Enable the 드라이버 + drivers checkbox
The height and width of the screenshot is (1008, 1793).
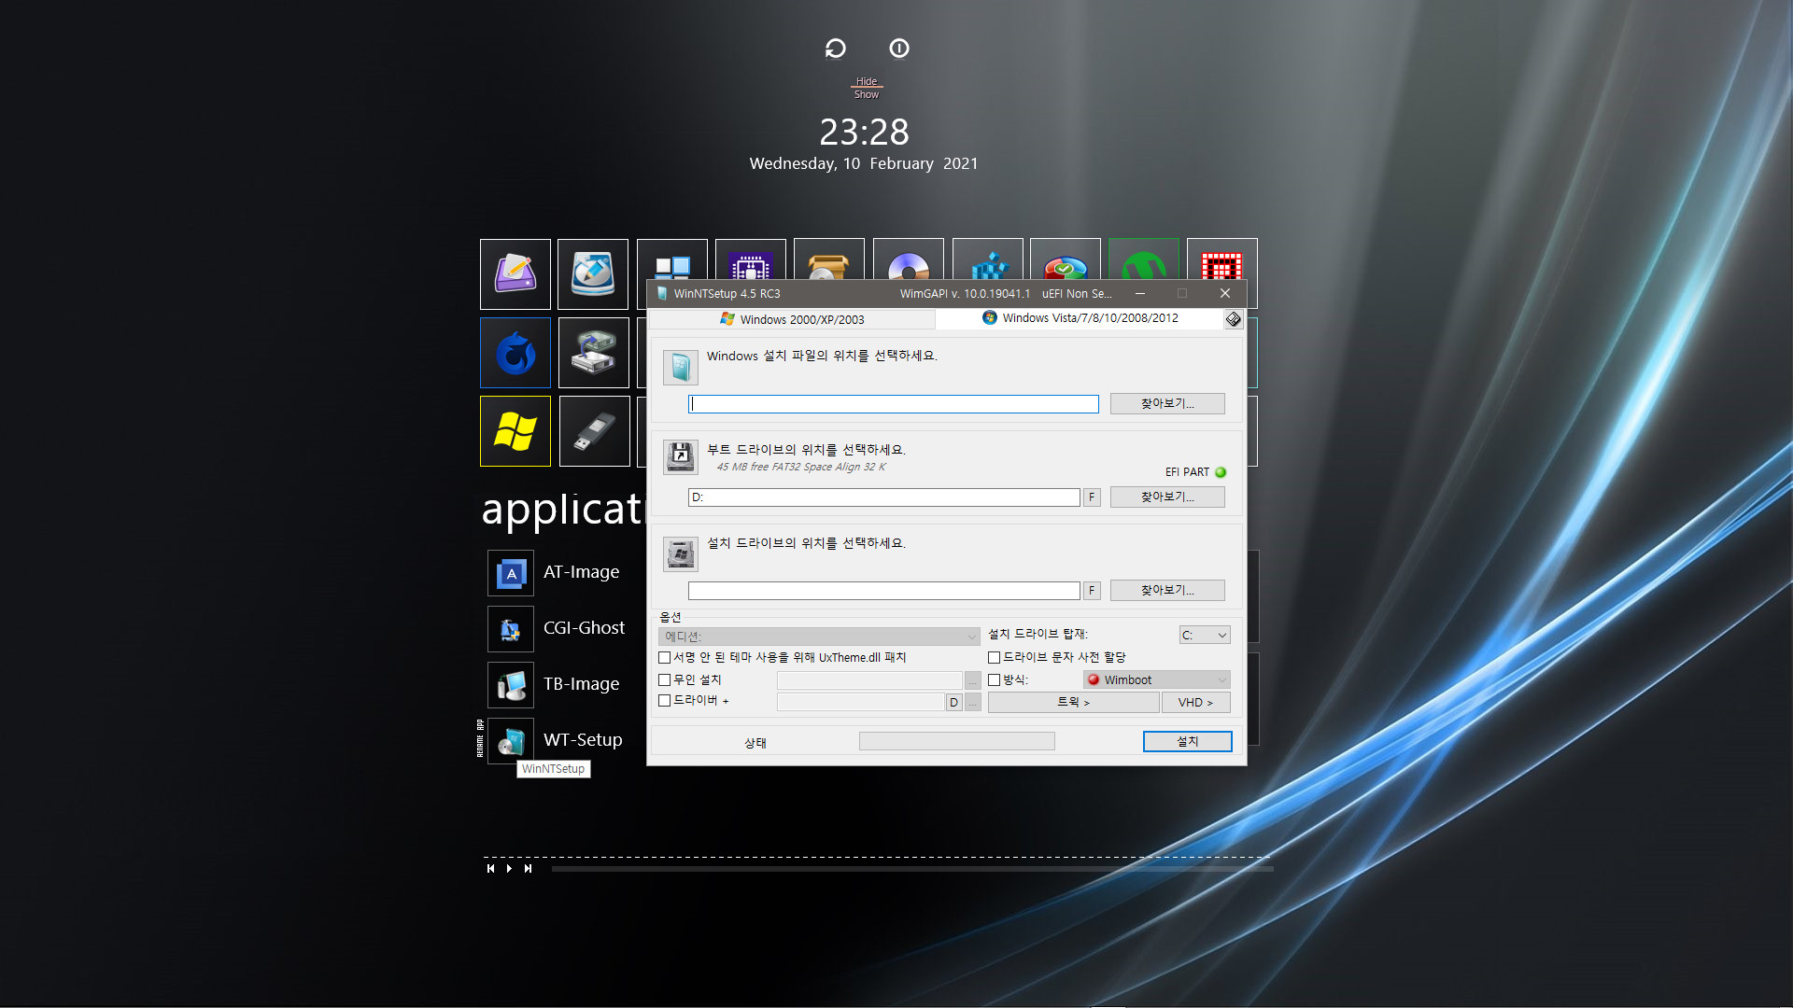pyautogui.click(x=665, y=701)
